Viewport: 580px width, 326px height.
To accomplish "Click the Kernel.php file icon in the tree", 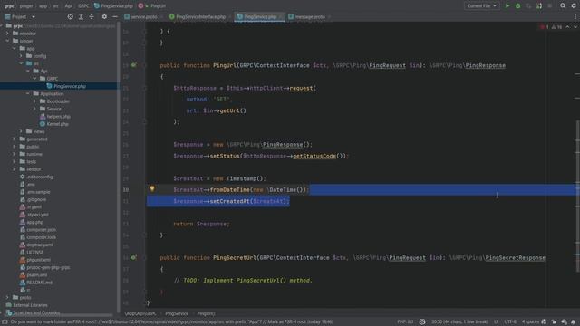I will (43, 124).
